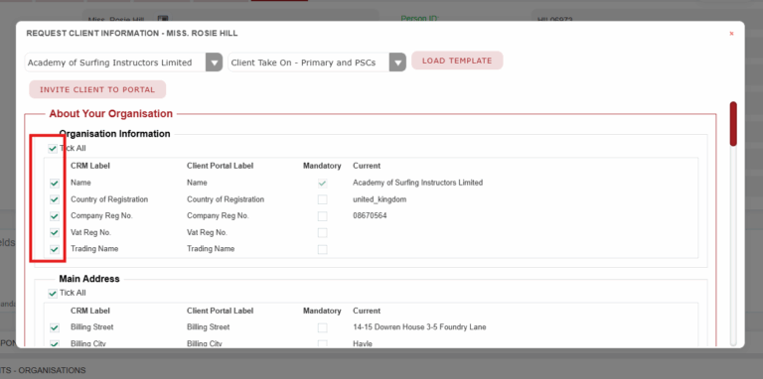Untick the Name row checkbox
The height and width of the screenshot is (379, 763).
click(55, 184)
